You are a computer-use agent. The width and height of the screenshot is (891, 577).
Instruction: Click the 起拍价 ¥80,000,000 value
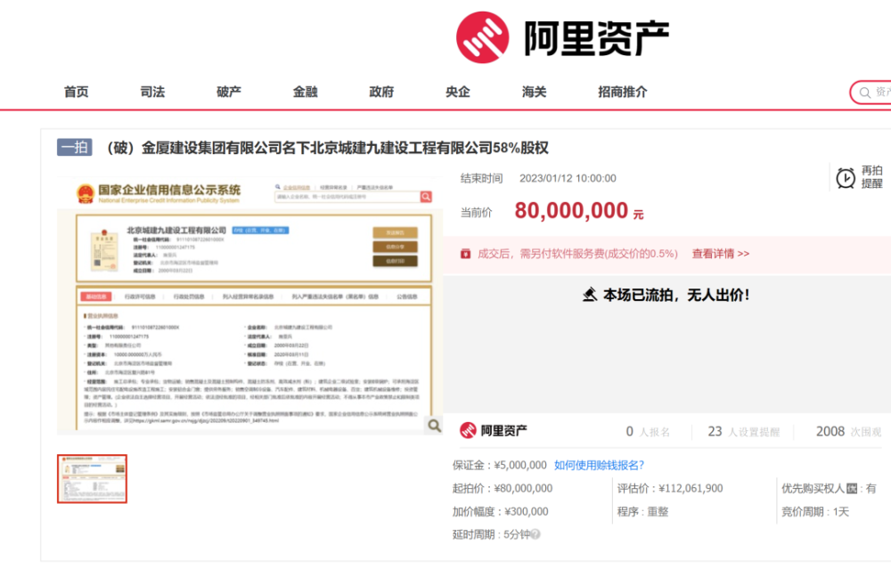click(x=523, y=489)
